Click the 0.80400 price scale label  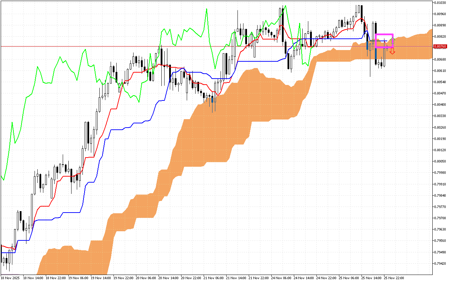[x=440, y=105]
